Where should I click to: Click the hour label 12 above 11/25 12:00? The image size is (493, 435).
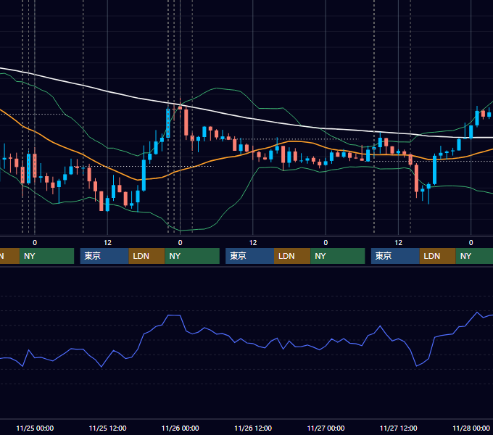(107, 243)
